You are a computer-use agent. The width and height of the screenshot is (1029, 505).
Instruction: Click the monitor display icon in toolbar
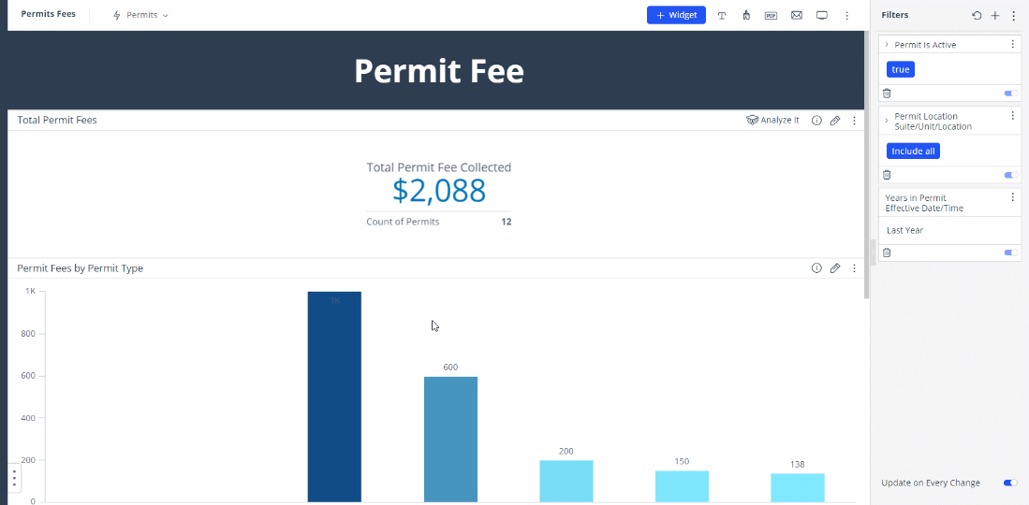coord(822,15)
